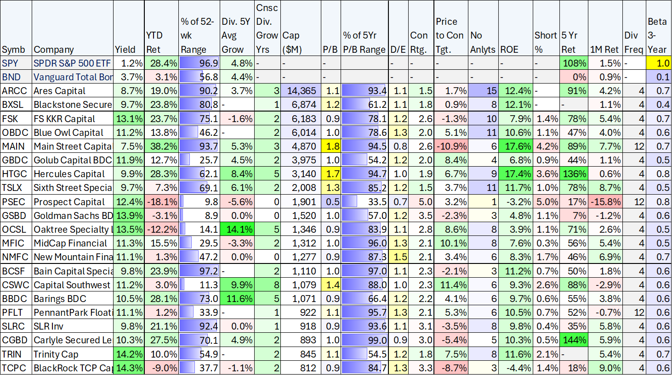Click the BXSL ticker cell

pos(16,104)
